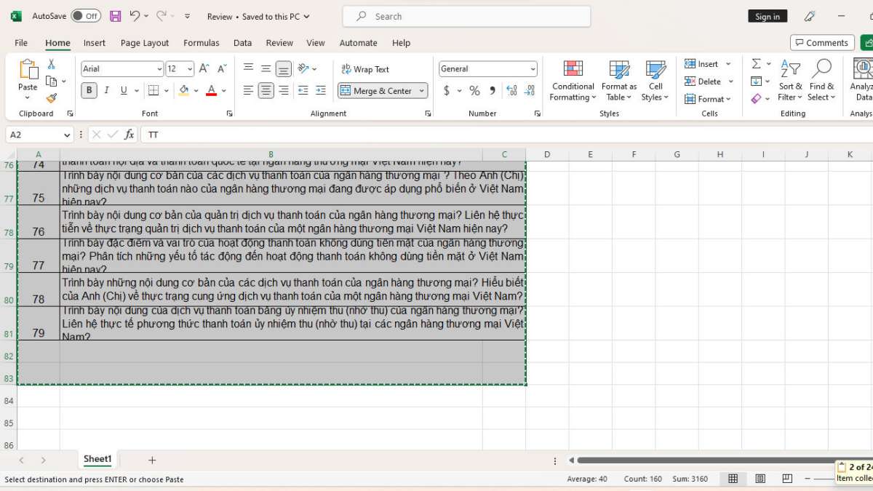Click Increase Decimal icon

click(511, 91)
